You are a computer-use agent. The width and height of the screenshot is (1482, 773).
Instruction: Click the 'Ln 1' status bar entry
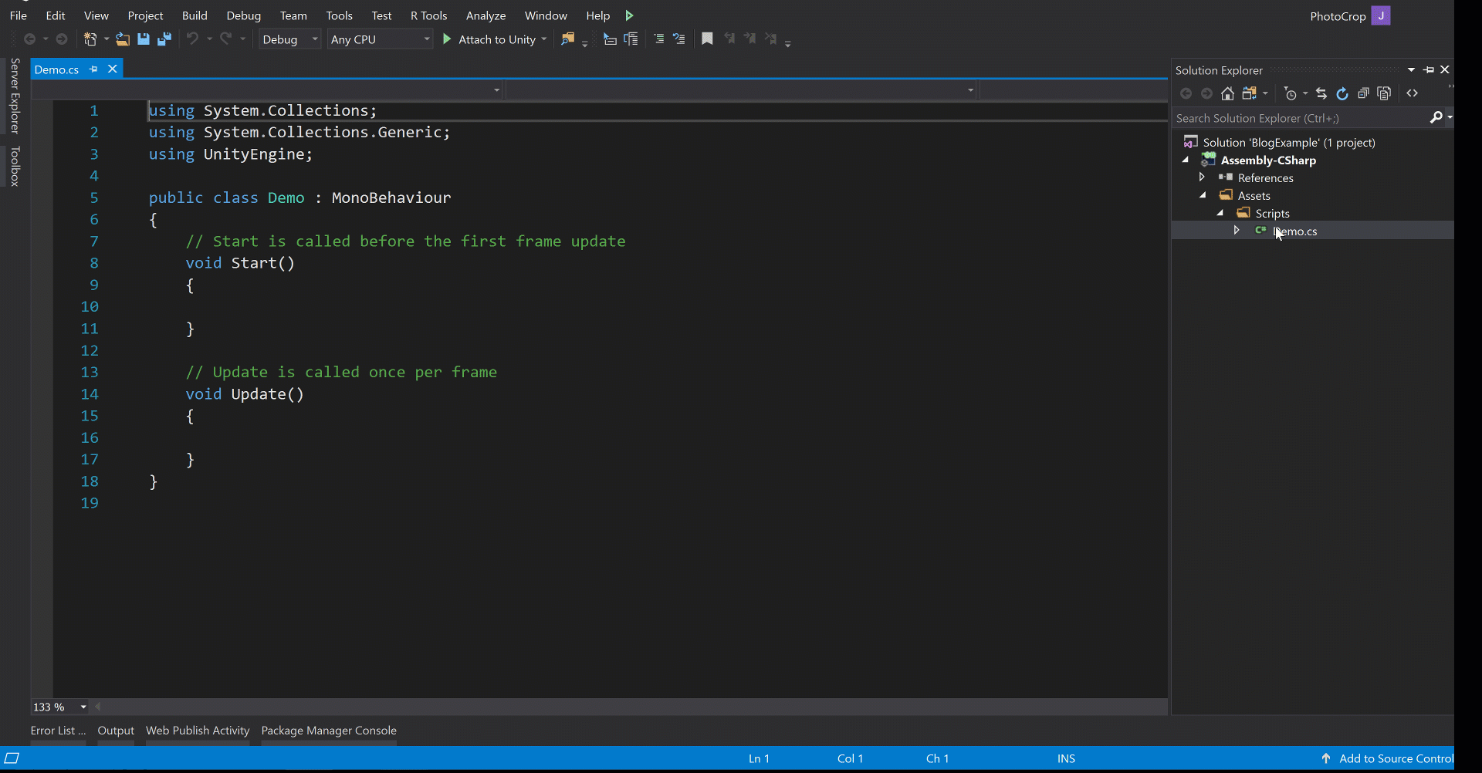tap(759, 758)
